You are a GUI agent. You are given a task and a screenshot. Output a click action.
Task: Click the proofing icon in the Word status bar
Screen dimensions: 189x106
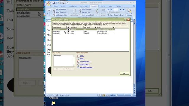tap(57, 95)
